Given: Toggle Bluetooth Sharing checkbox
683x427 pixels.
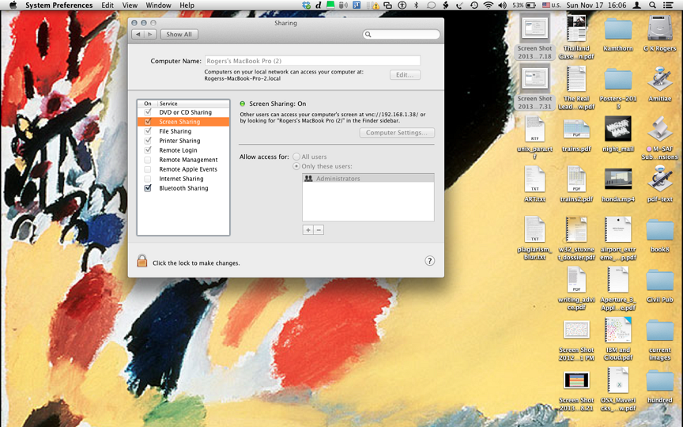Looking at the screenshot, I should (148, 188).
